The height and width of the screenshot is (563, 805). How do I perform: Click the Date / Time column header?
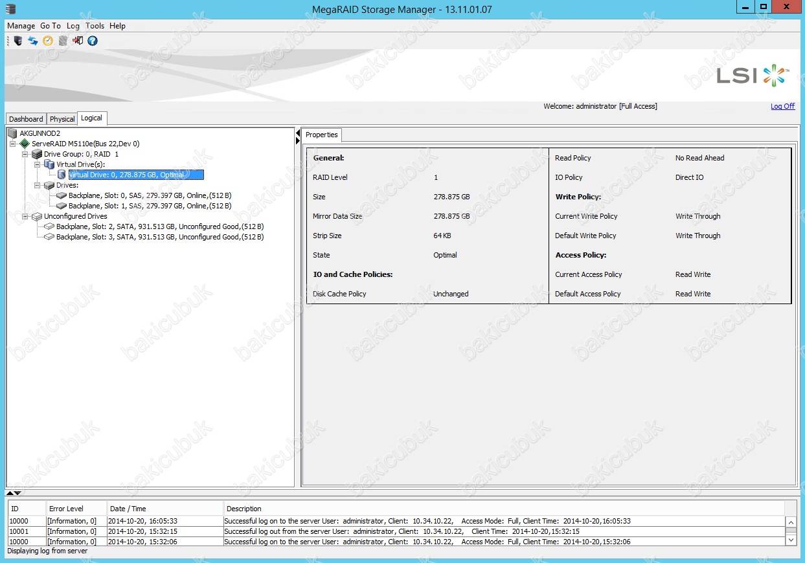point(164,509)
